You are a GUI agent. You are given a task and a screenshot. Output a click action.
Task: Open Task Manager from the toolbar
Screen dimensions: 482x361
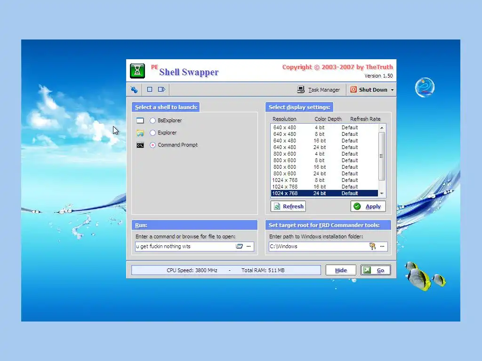click(319, 90)
